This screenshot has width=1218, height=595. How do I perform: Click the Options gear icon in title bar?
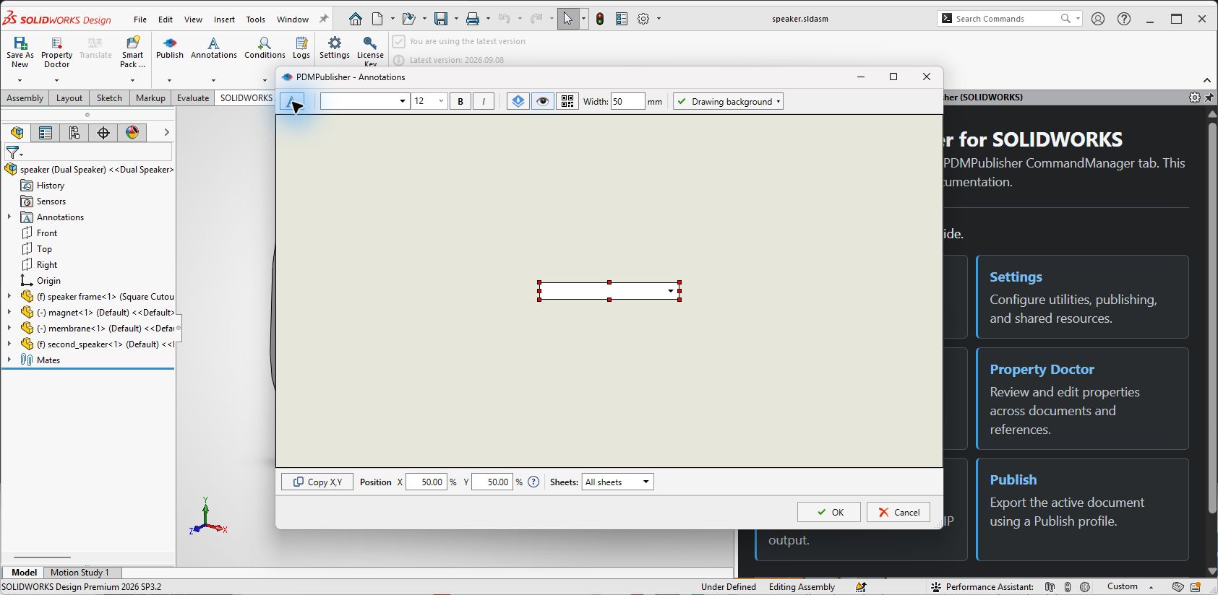pos(643,19)
